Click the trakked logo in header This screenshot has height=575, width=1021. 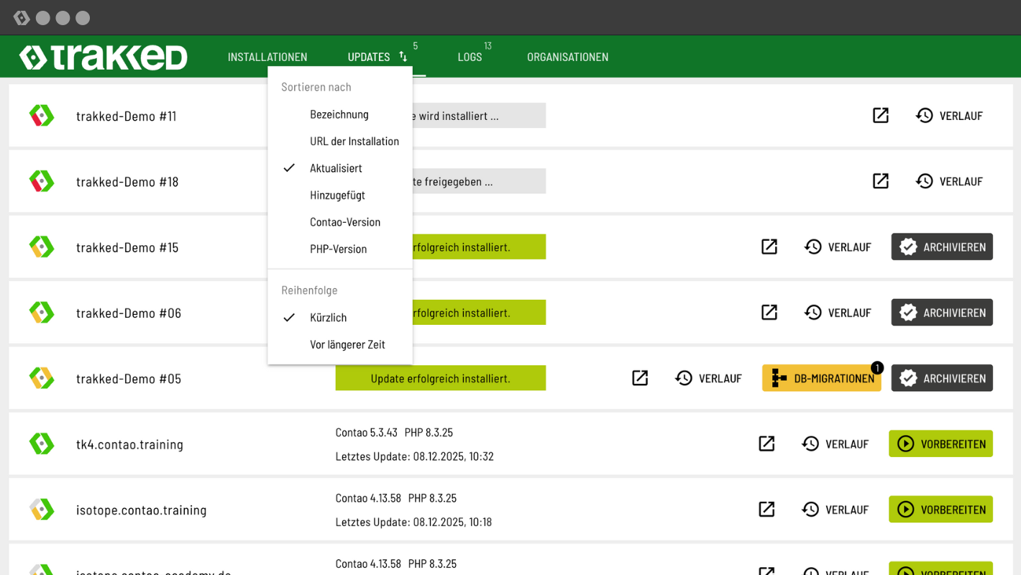tap(104, 57)
